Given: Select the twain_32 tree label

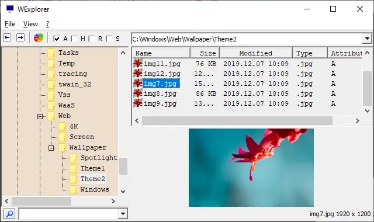Looking at the screenshot, I should 75,84.
